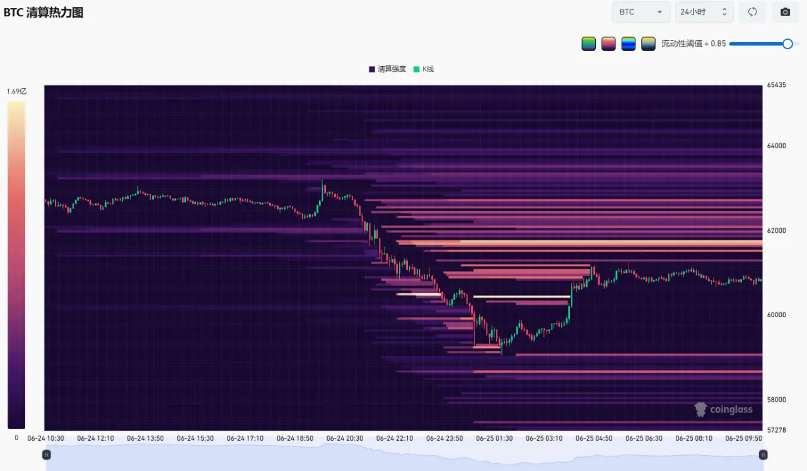Image resolution: width=807 pixels, height=471 pixels.
Task: Click the BTC 清算热力图 title
Action: click(44, 13)
